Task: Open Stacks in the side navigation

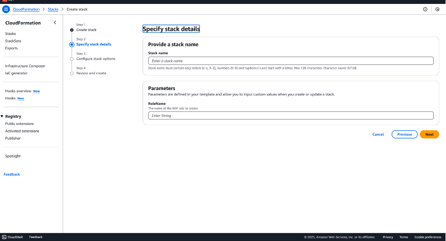Action: point(10,34)
